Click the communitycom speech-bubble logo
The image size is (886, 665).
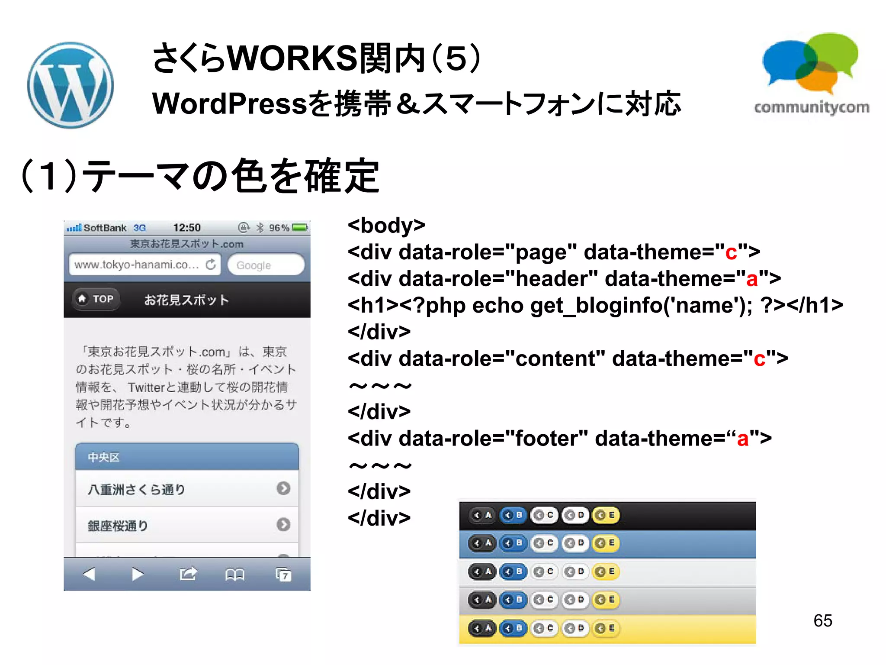(812, 74)
